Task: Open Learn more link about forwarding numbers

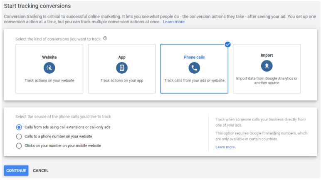Action: pyautogui.click(x=225, y=147)
